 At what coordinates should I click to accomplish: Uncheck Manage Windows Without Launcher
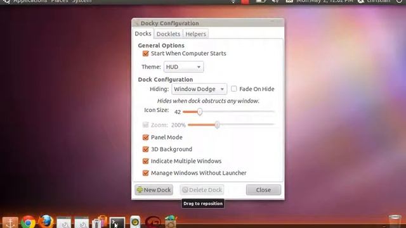pyautogui.click(x=145, y=173)
